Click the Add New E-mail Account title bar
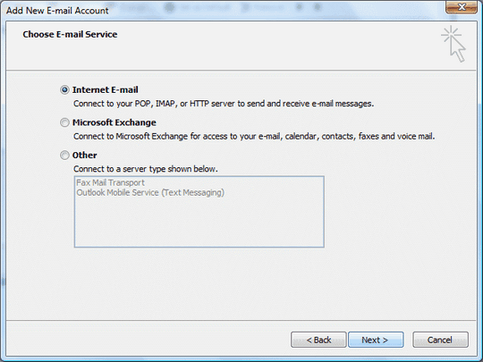 [216, 11]
